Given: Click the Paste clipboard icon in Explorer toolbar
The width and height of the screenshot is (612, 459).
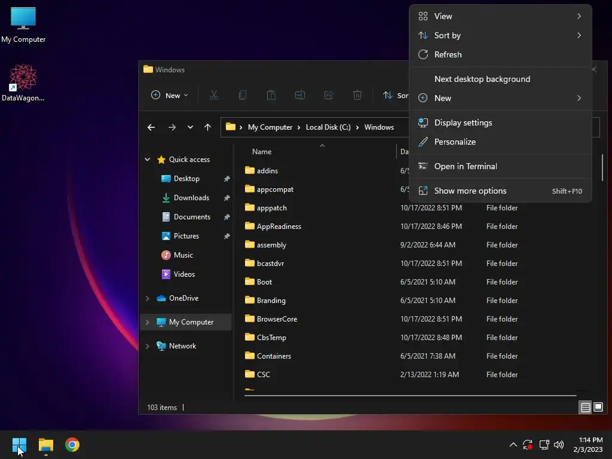Looking at the screenshot, I should (271, 95).
